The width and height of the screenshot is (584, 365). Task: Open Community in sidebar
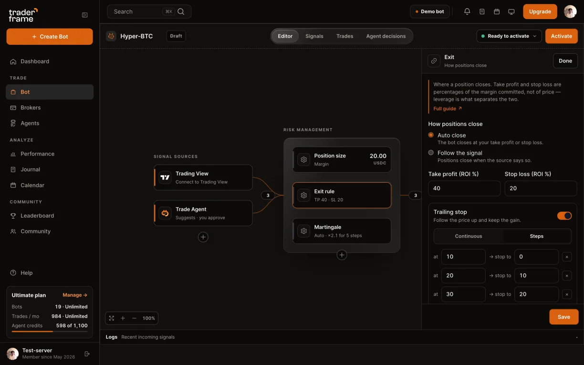coord(50,231)
